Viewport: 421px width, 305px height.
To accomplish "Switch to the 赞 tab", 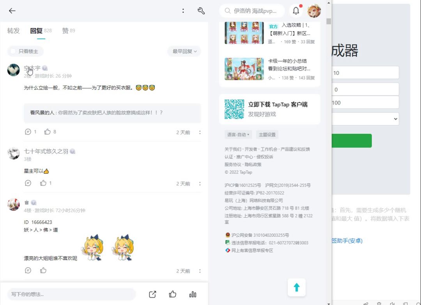I will [x=69, y=31].
